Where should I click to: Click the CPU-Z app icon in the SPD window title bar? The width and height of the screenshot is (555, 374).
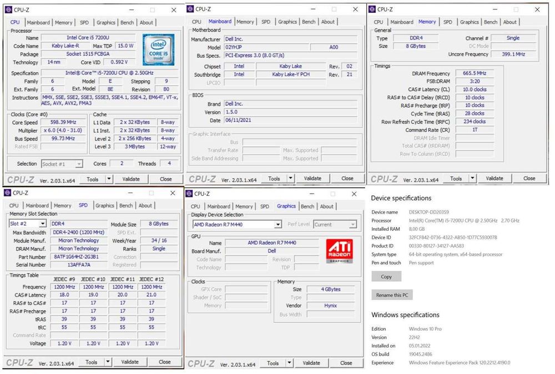coord(7,193)
